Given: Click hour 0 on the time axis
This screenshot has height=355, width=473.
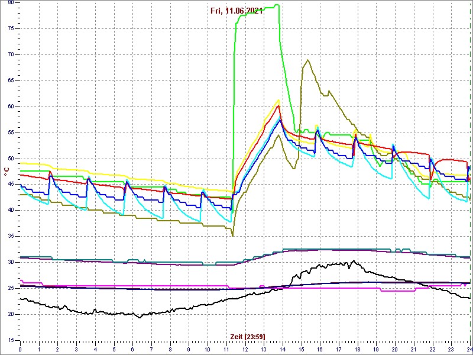Looking at the screenshot, I should point(20,349).
